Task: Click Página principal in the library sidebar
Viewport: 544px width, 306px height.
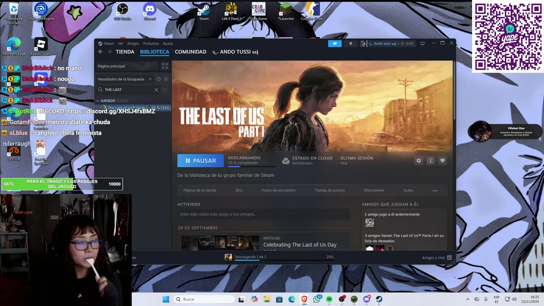Action: (126, 66)
